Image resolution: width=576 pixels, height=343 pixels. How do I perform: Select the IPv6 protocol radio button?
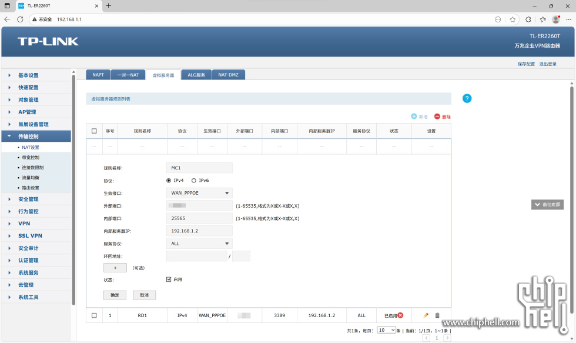(194, 181)
